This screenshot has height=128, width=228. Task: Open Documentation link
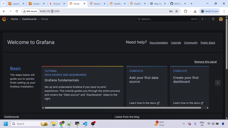click(x=159, y=43)
